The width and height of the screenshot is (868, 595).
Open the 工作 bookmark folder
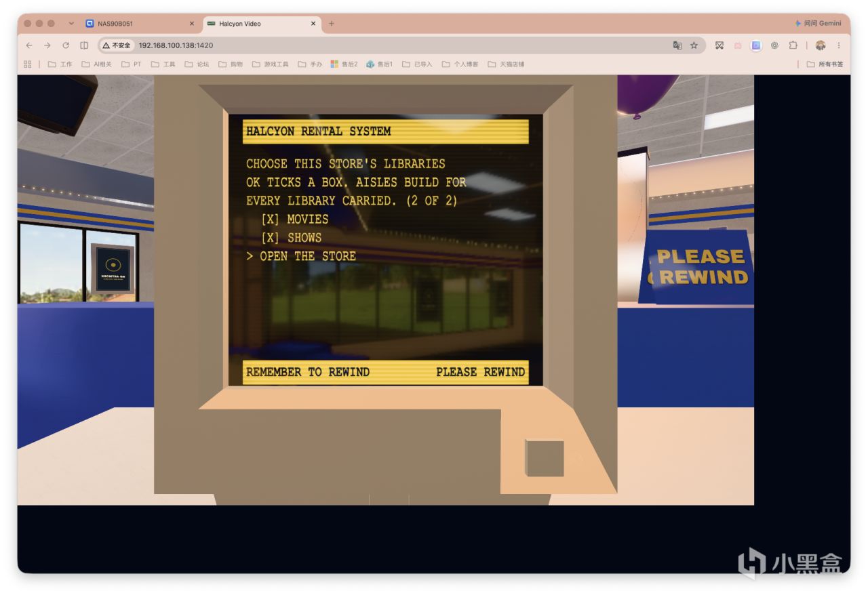click(60, 64)
